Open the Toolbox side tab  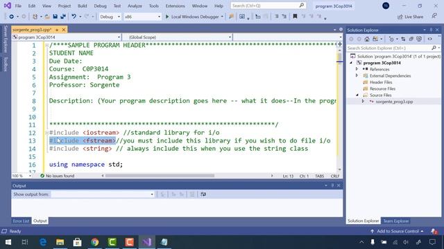pyautogui.click(x=6, y=64)
